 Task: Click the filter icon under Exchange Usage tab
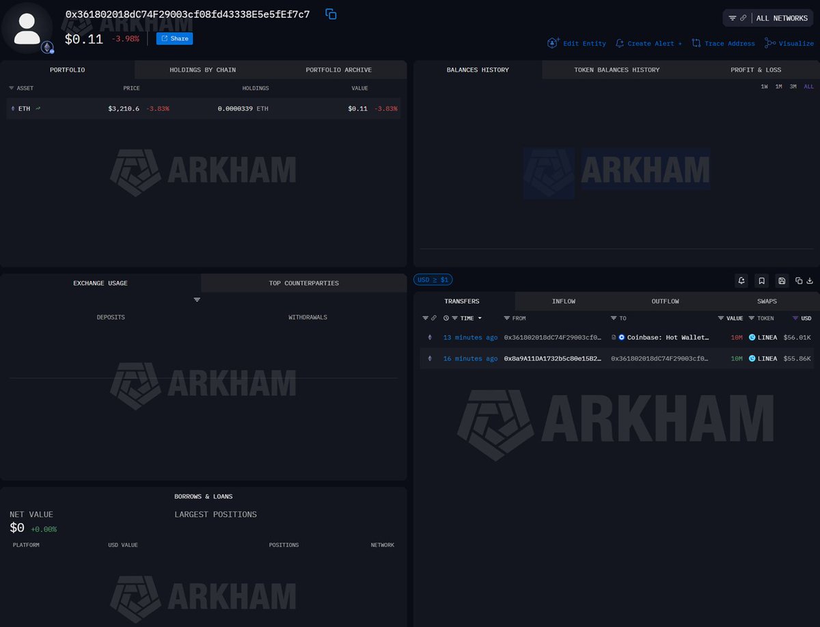[197, 299]
